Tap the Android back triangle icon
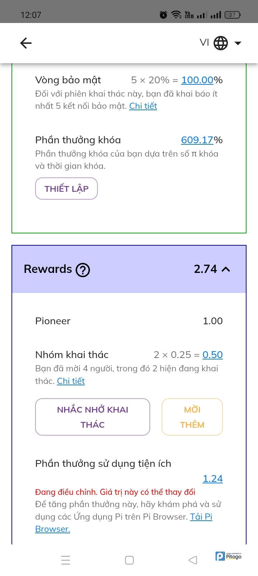Viewport: 258px width, 576px height. (193, 560)
